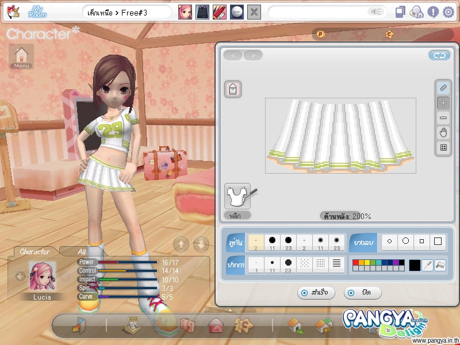
Task: Switch to the Character tab
Action: 34,252
